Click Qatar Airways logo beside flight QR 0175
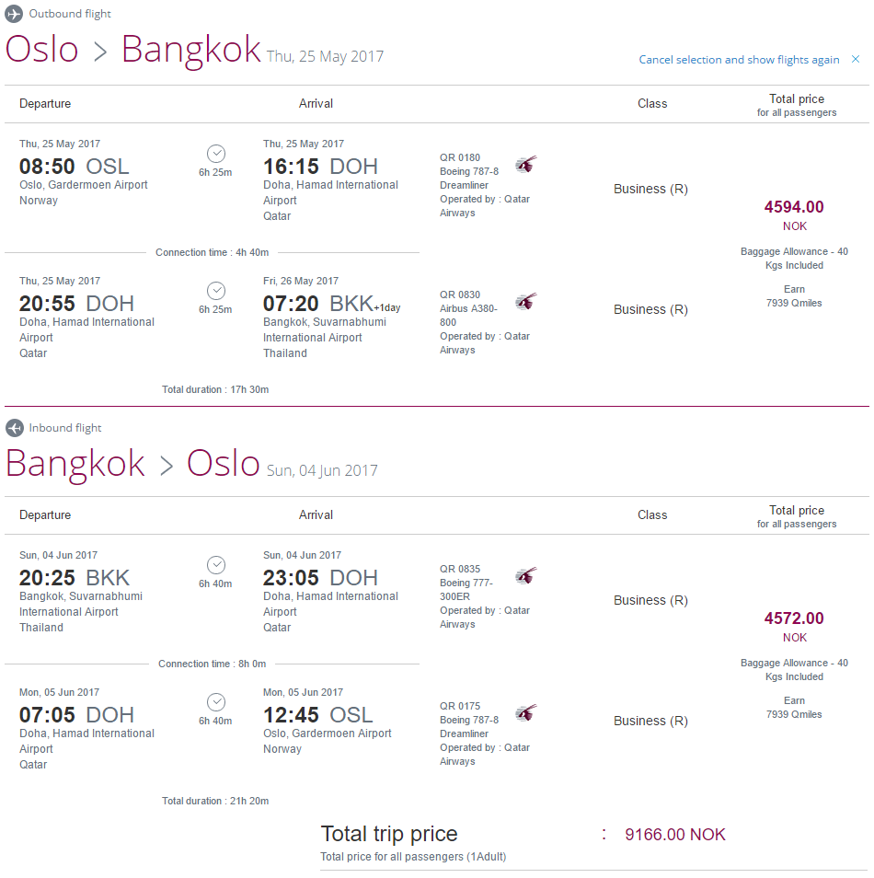 pyautogui.click(x=525, y=713)
